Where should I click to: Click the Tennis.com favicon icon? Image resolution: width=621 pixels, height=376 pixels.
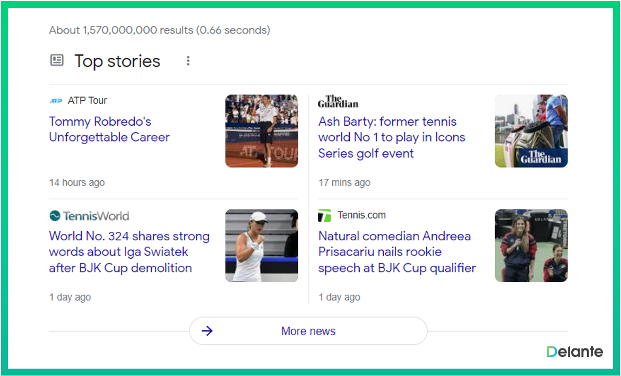tap(324, 216)
